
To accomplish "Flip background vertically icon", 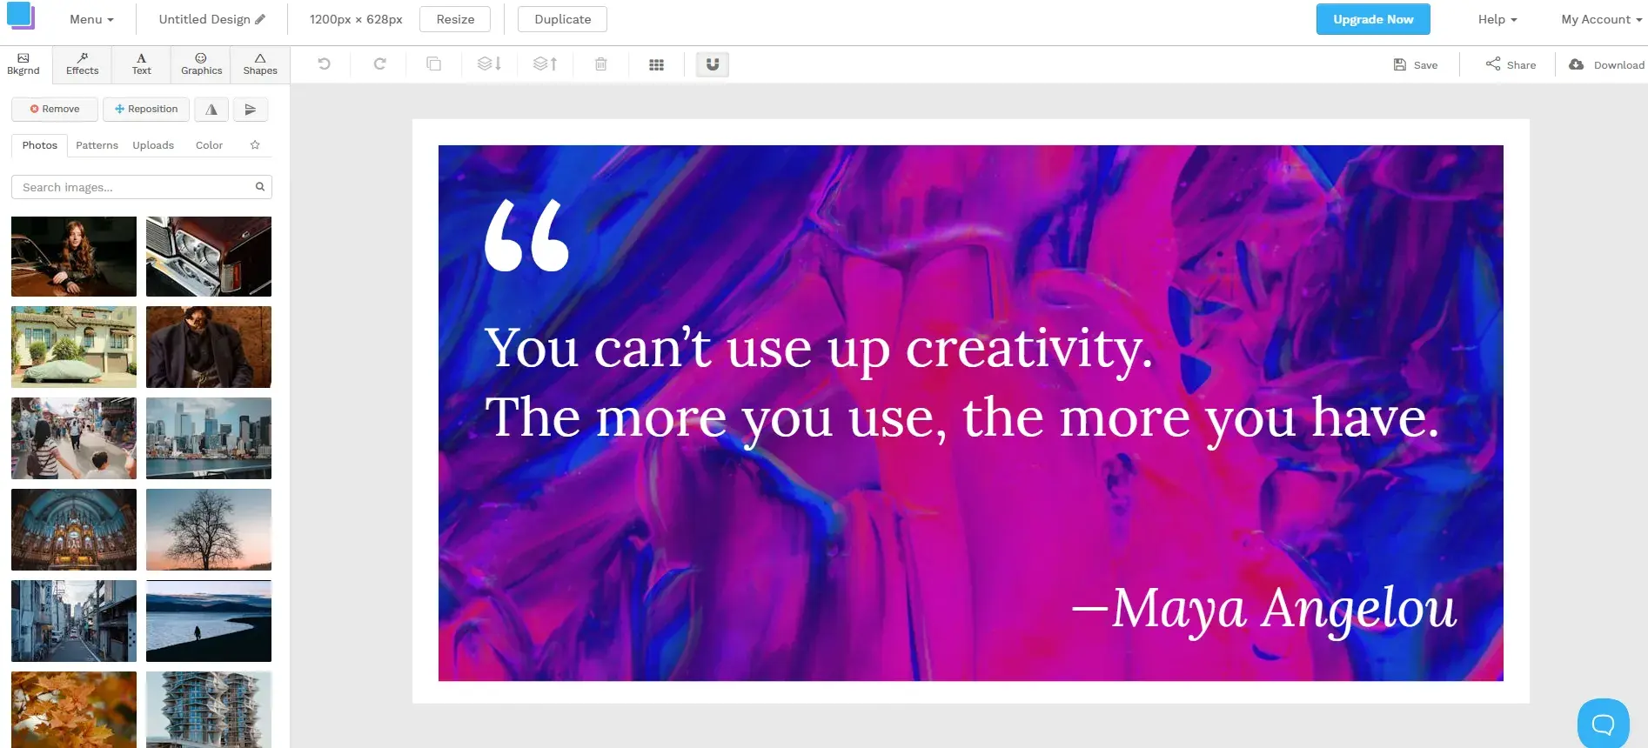I will (251, 110).
